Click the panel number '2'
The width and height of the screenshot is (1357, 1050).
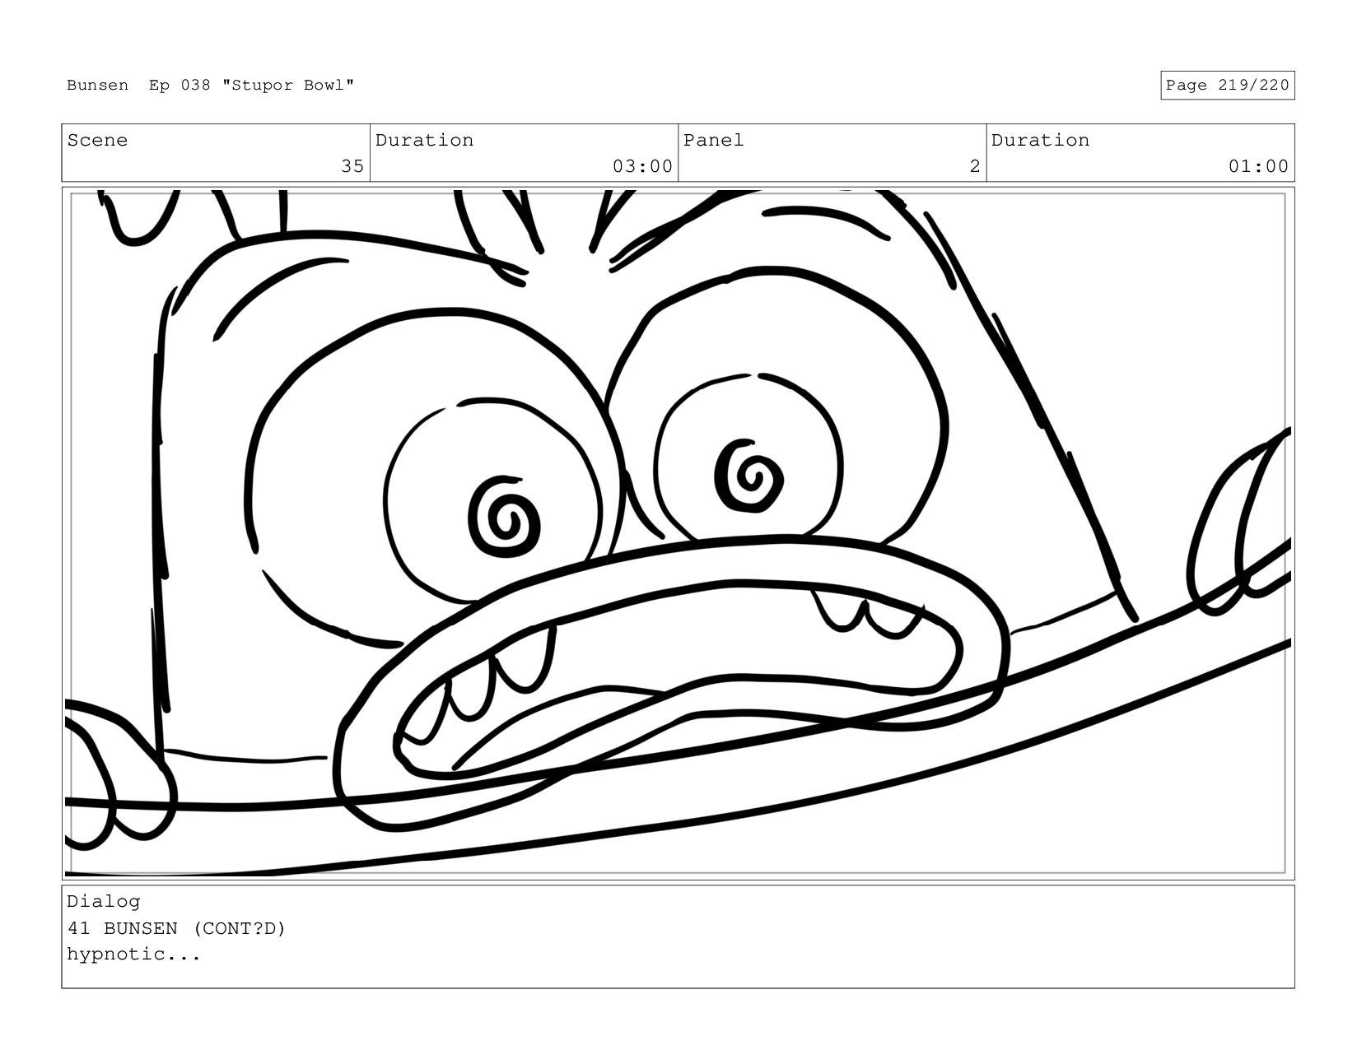click(x=975, y=167)
